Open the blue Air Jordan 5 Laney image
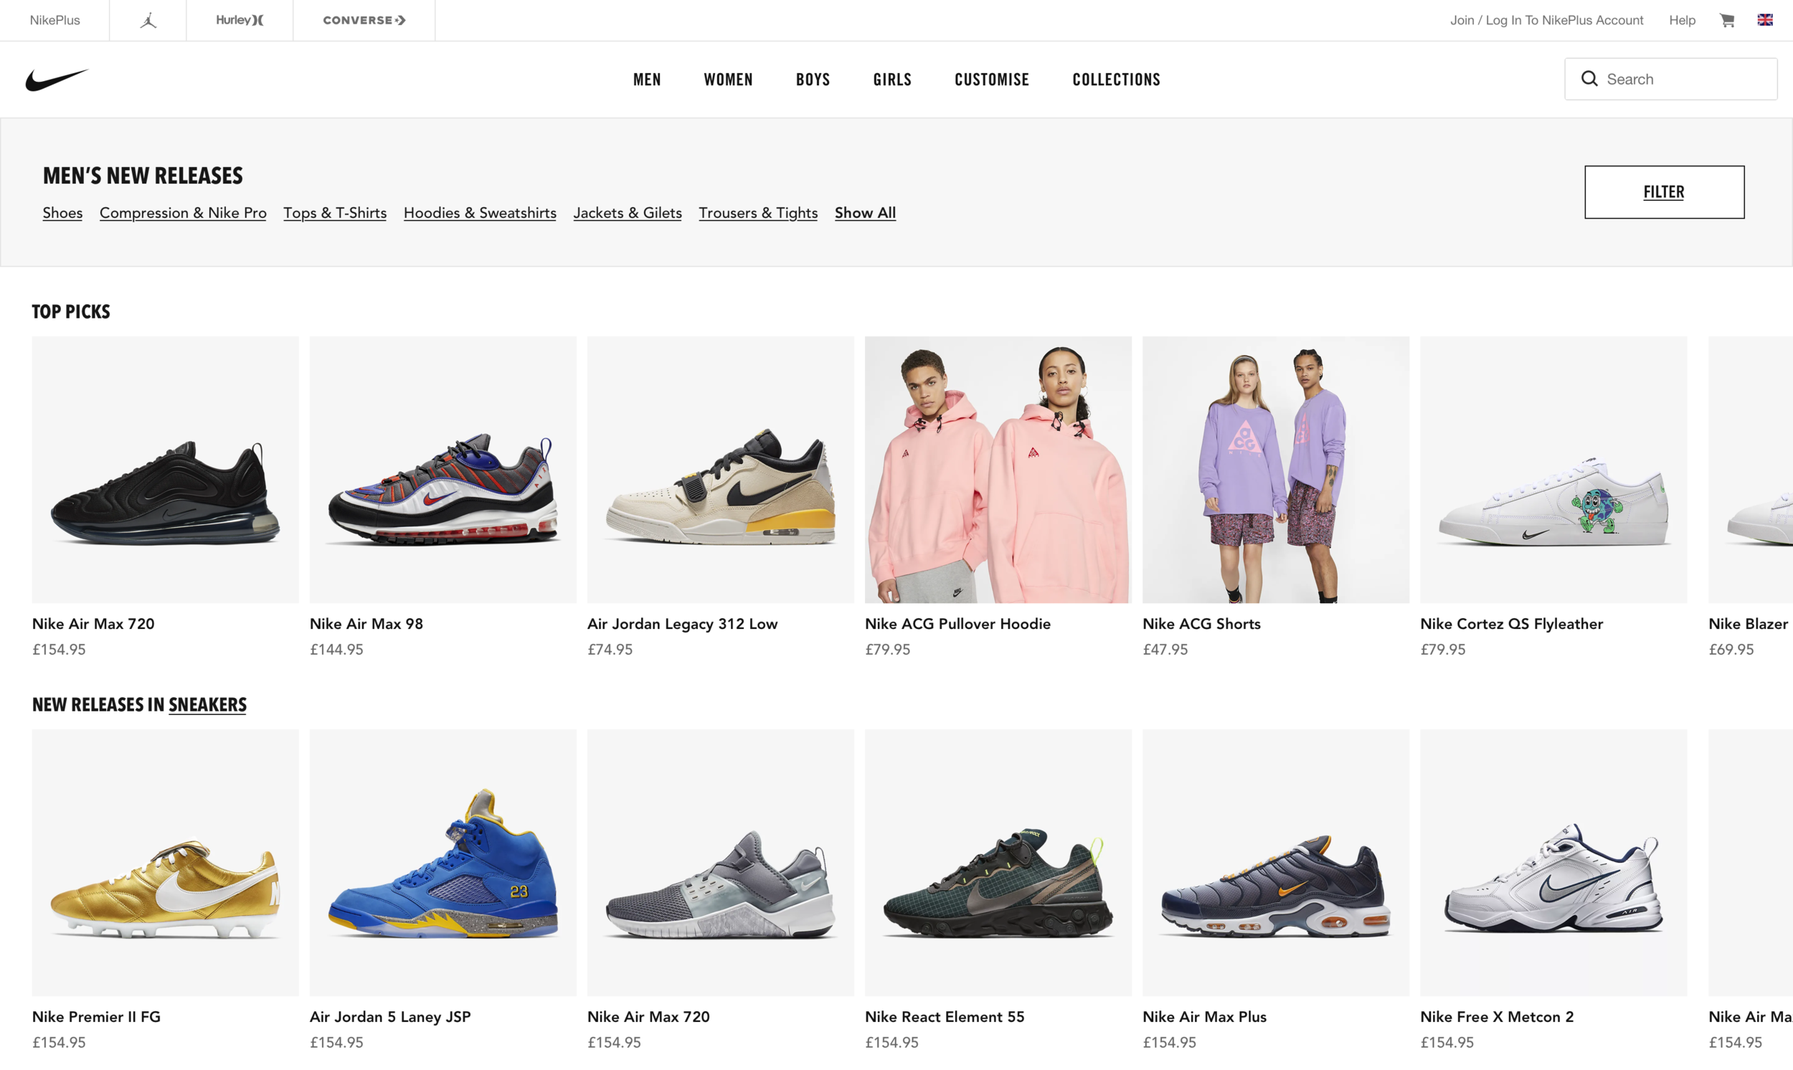This screenshot has height=1070, width=1793. (x=443, y=862)
